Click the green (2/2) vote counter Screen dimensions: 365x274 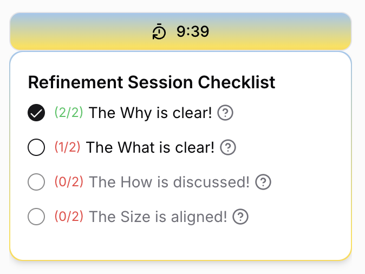(x=69, y=113)
